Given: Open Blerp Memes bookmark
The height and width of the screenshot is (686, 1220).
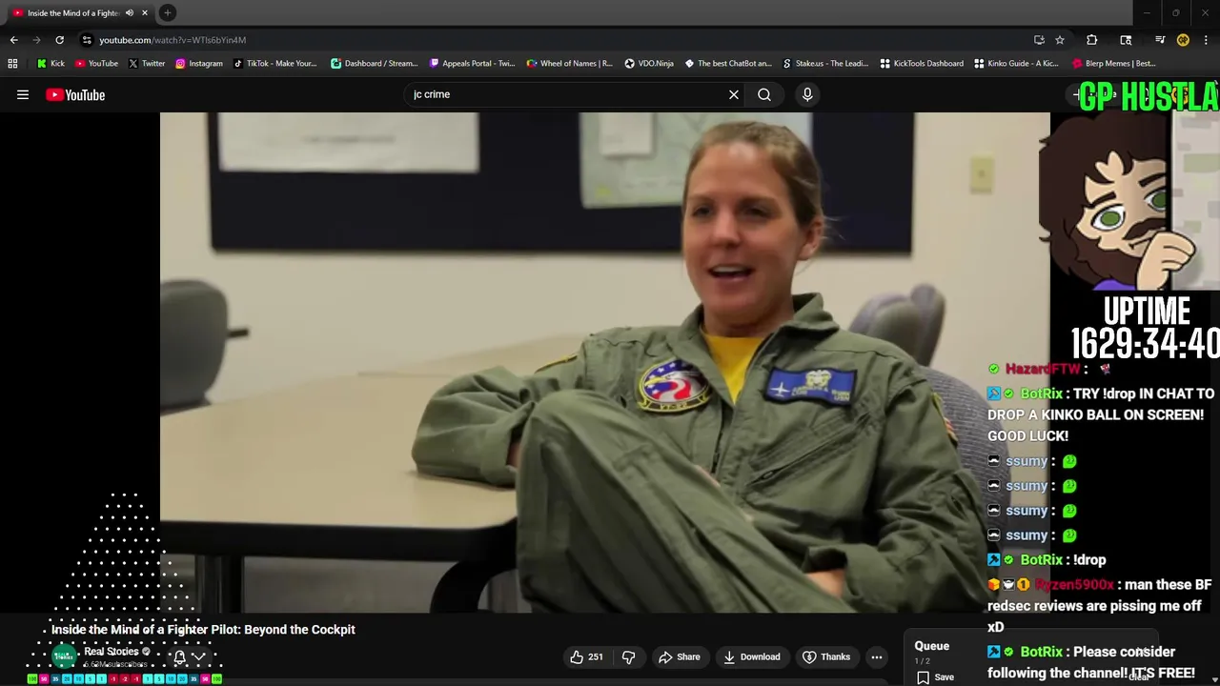Looking at the screenshot, I should pyautogui.click(x=1114, y=64).
